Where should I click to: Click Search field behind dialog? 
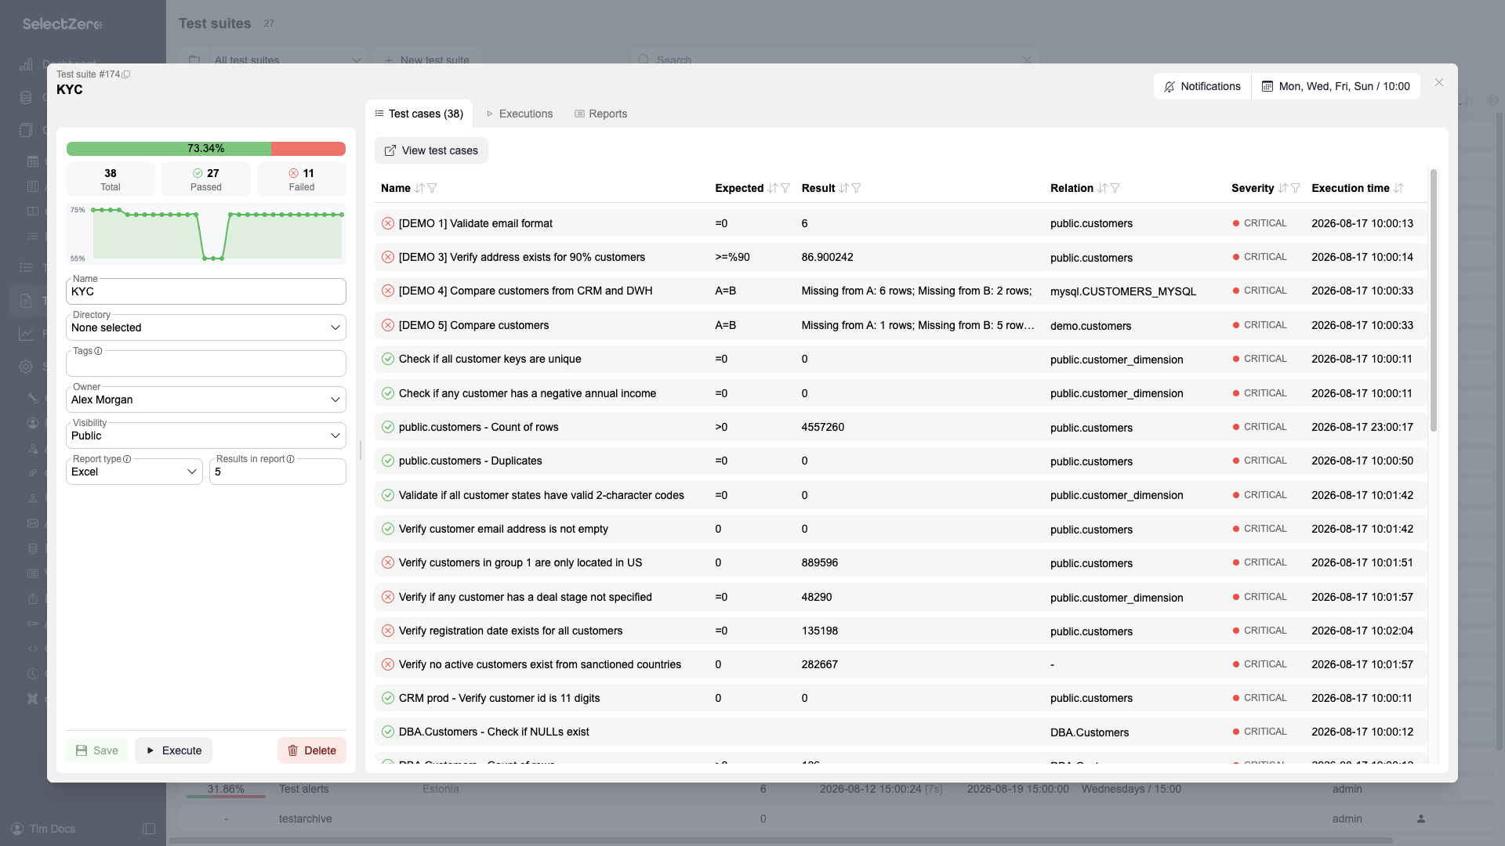point(835,60)
